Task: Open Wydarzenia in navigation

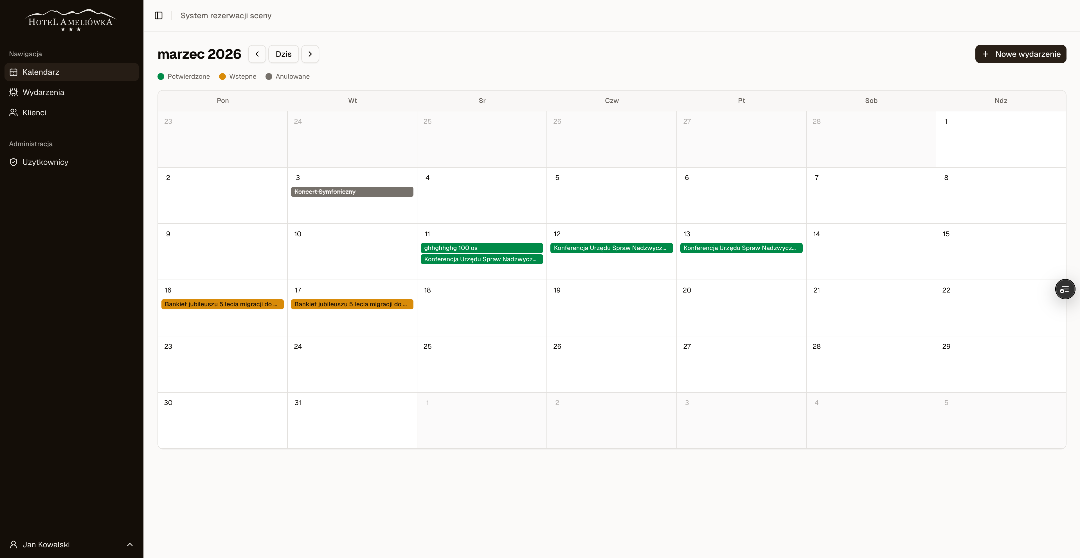Action: (x=72, y=92)
